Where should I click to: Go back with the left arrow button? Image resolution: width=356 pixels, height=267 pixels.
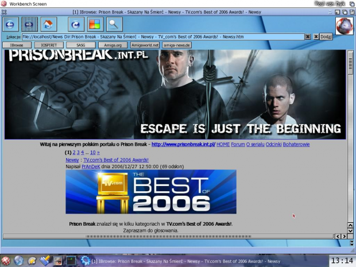click(x=11, y=24)
